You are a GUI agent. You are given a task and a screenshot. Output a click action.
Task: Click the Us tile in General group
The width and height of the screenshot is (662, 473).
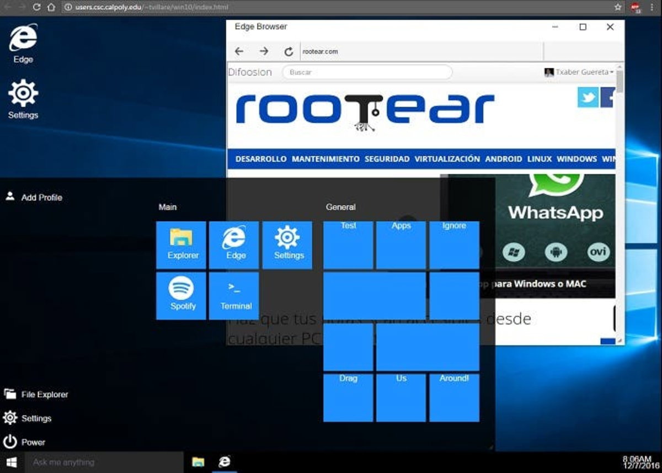click(401, 398)
